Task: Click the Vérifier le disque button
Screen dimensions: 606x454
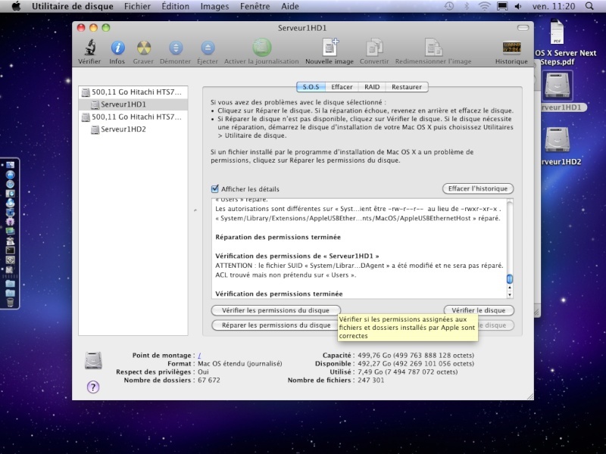Action: tap(479, 310)
